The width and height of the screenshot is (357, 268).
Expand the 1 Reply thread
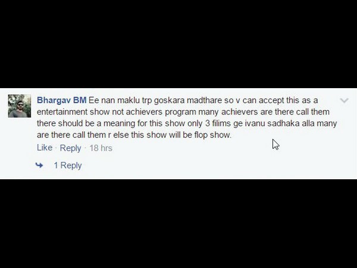coord(68,166)
